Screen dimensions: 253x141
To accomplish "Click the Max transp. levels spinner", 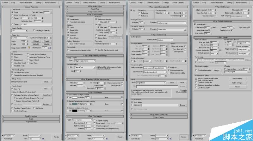I will coord(116,30).
